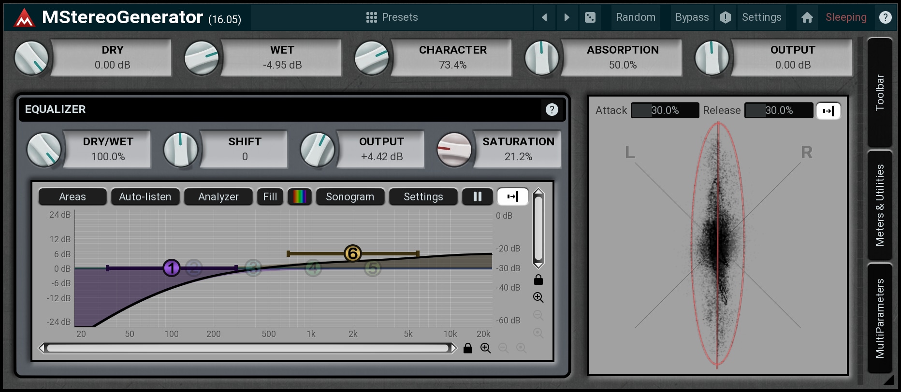901x392 pixels.
Task: Click the DRY/WET 100.0% value field
Action: coord(108,150)
